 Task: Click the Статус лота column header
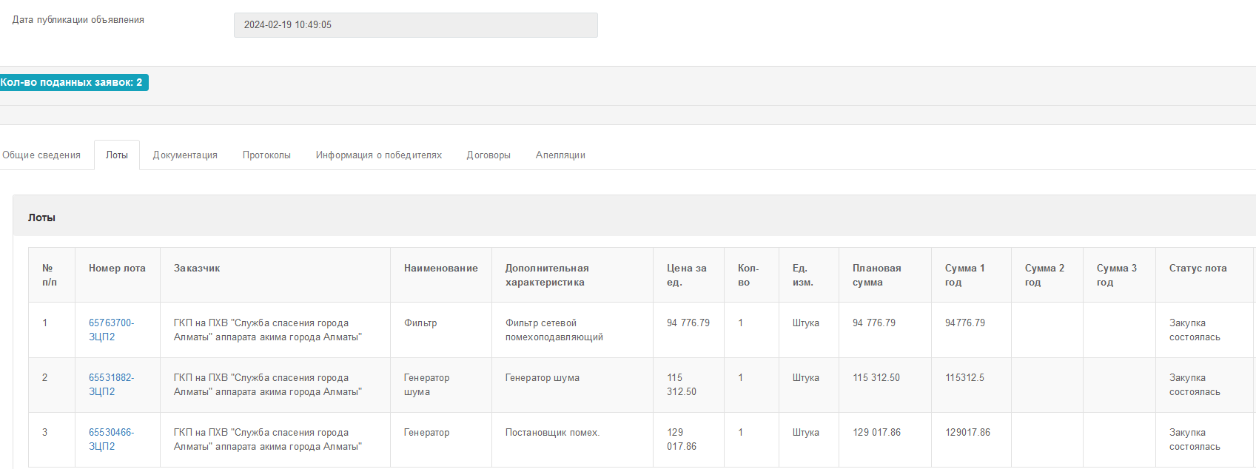click(x=1198, y=269)
